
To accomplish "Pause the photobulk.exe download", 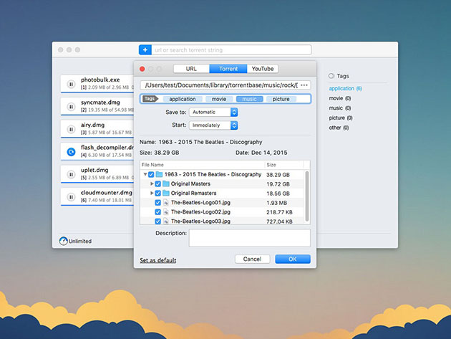I will tap(71, 84).
